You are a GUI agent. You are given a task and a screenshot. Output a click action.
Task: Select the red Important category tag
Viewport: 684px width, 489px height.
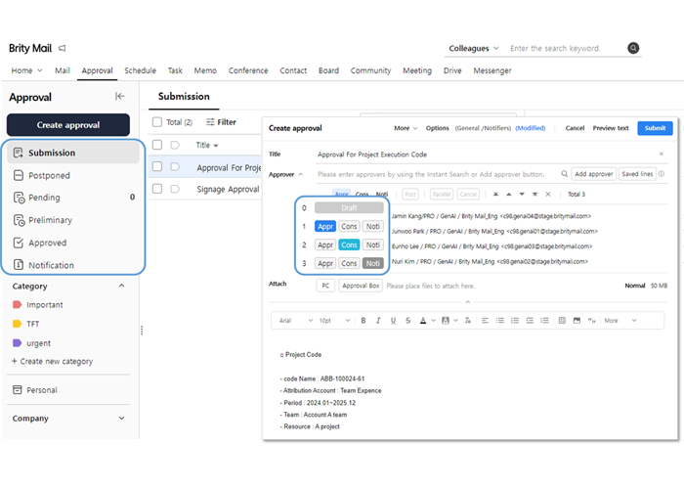click(44, 305)
